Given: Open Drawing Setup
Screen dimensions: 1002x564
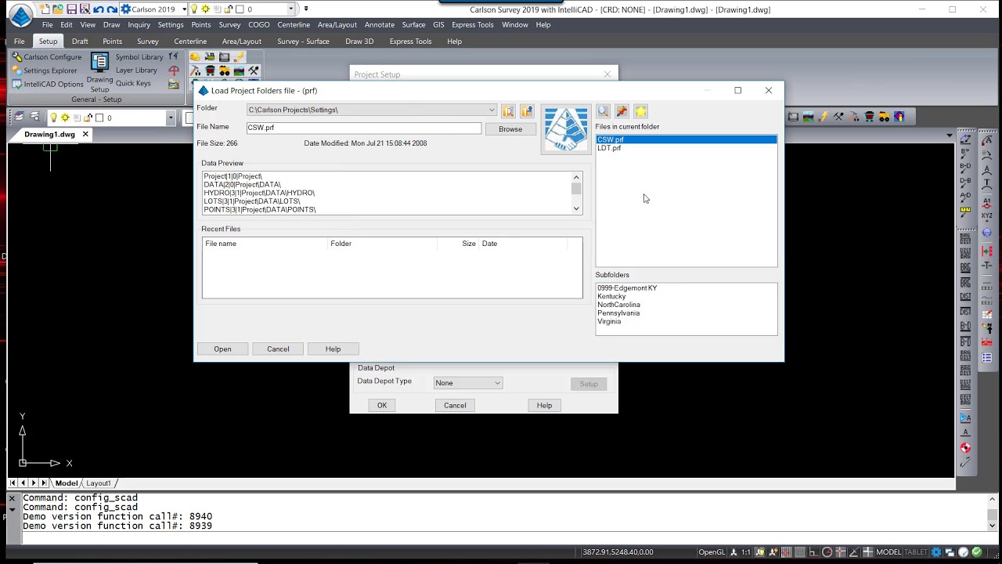Looking at the screenshot, I should [x=99, y=73].
